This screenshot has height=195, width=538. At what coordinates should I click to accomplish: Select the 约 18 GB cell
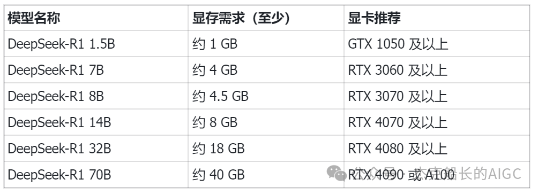click(266, 149)
